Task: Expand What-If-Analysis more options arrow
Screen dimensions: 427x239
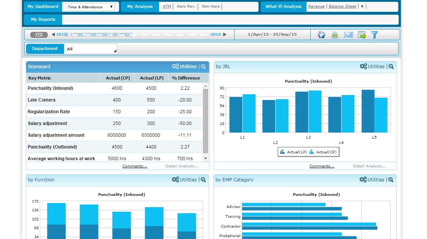Action: tap(362, 6)
